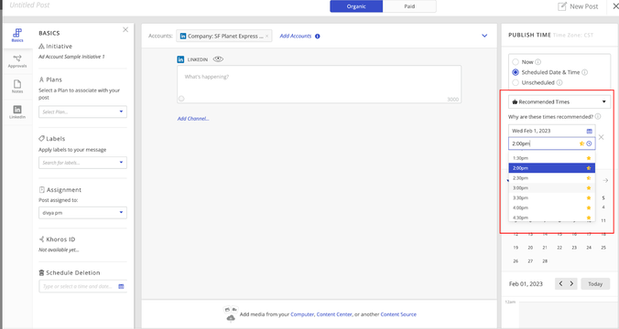Click the info icon next to Now
Image resolution: width=619 pixels, height=329 pixels.
[x=538, y=62]
